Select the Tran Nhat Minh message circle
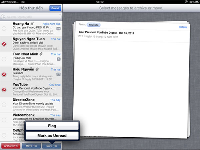Image resolution: width=200 pixels, height=150 pixels. [x=4, y=59]
